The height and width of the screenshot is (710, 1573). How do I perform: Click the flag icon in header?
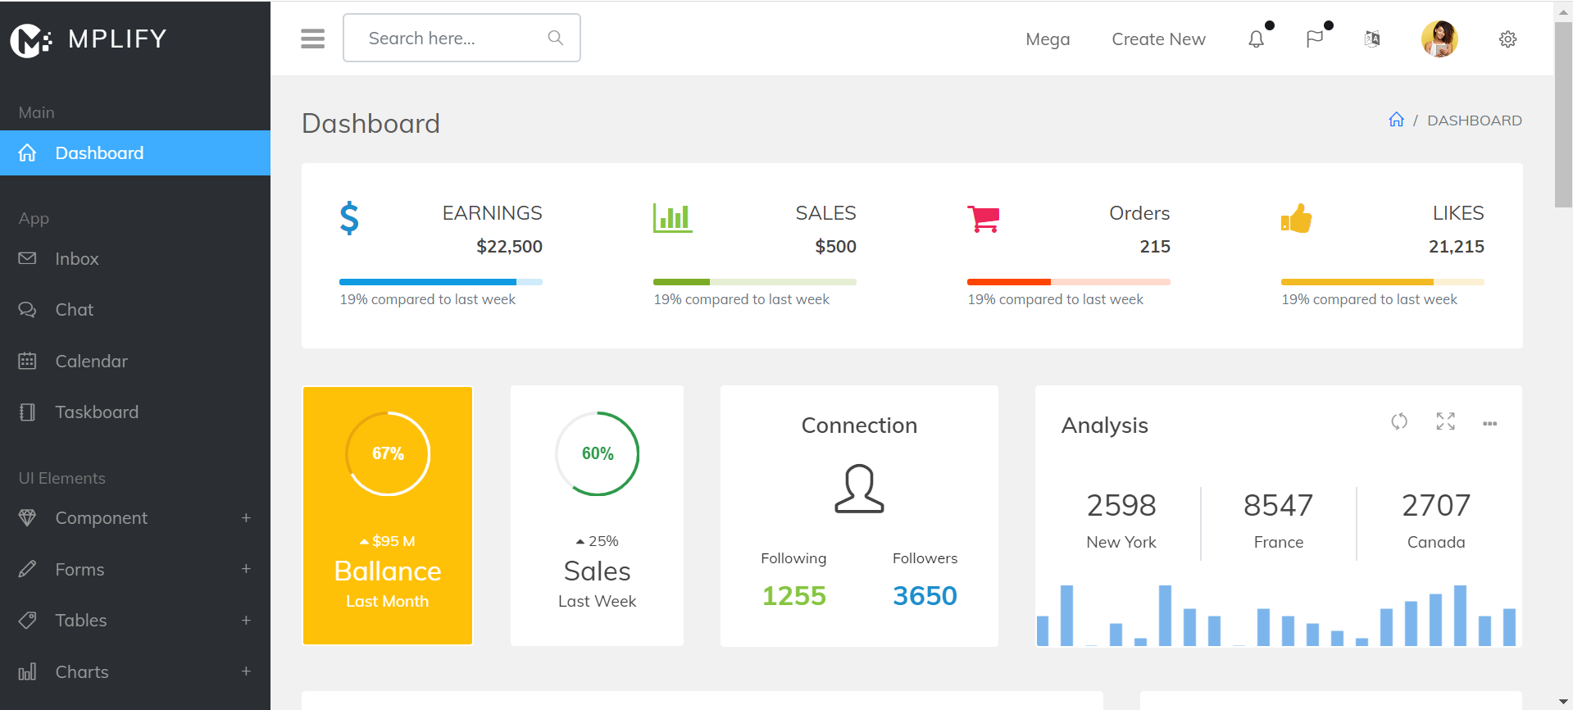[x=1314, y=39]
